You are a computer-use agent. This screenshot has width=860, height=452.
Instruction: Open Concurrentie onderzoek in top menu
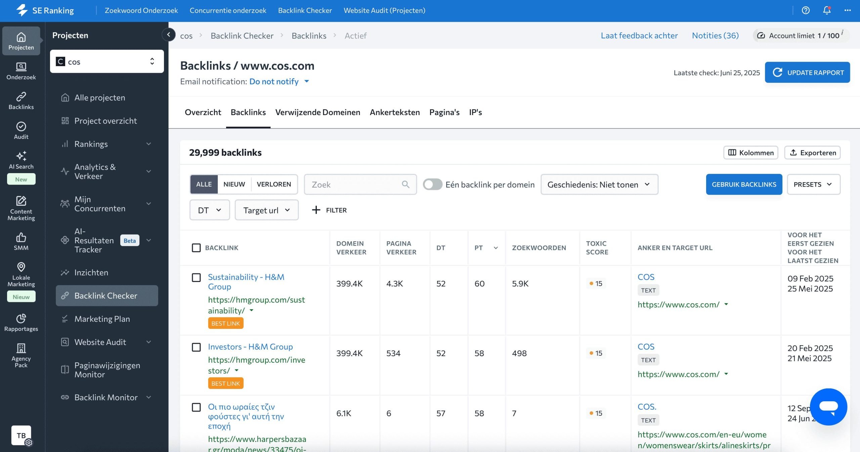pos(228,10)
